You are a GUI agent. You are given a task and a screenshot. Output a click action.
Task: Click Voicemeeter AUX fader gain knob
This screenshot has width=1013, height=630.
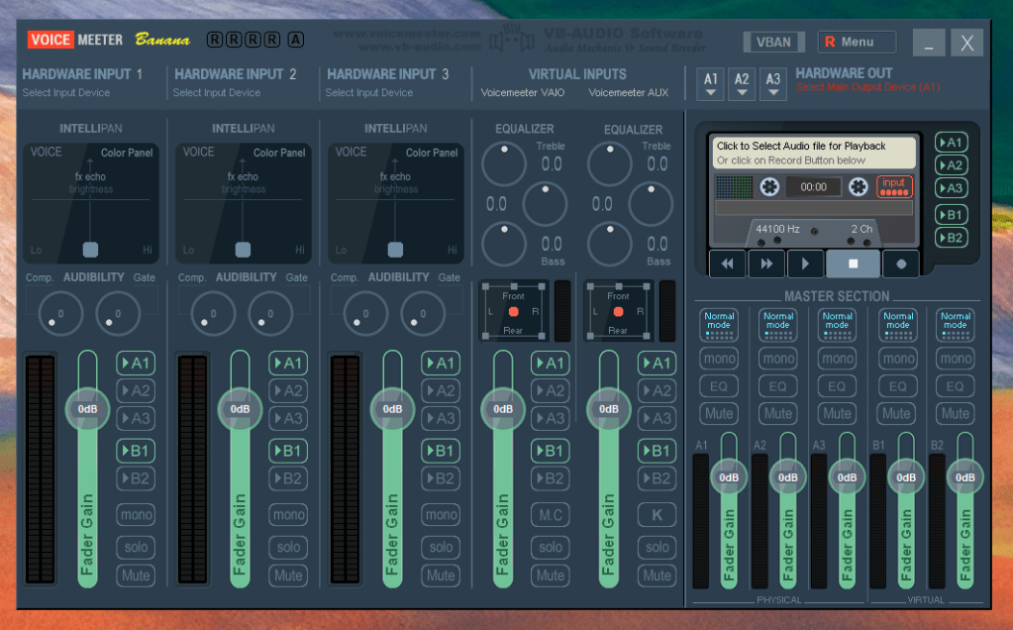tap(609, 408)
